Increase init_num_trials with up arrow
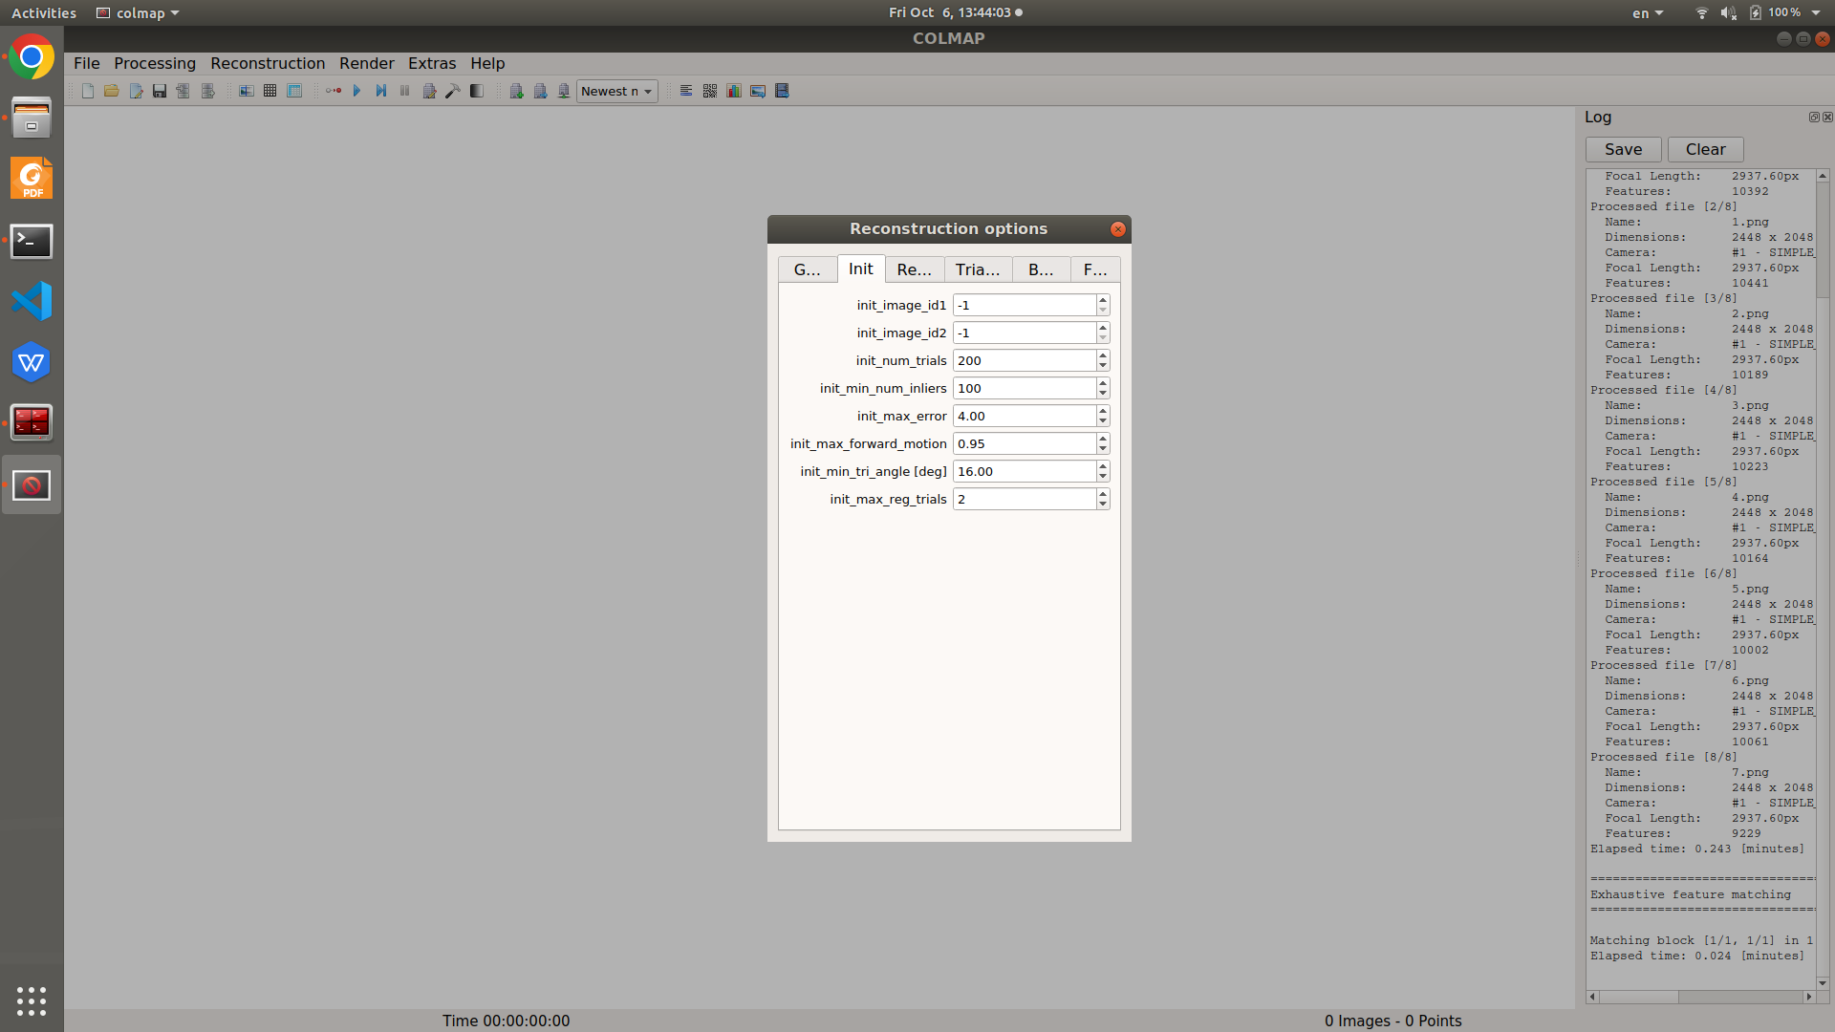Image resolution: width=1835 pixels, height=1032 pixels. pyautogui.click(x=1103, y=355)
